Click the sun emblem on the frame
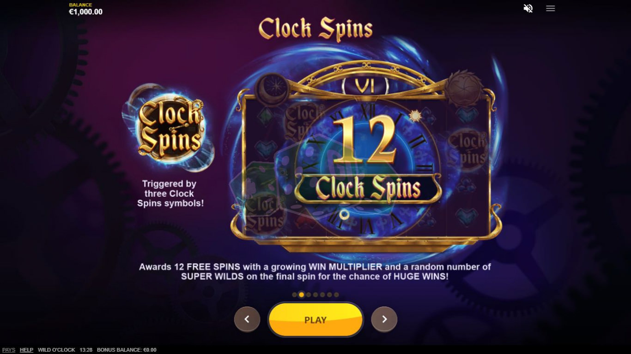Image resolution: width=631 pixels, height=354 pixels. click(x=464, y=88)
